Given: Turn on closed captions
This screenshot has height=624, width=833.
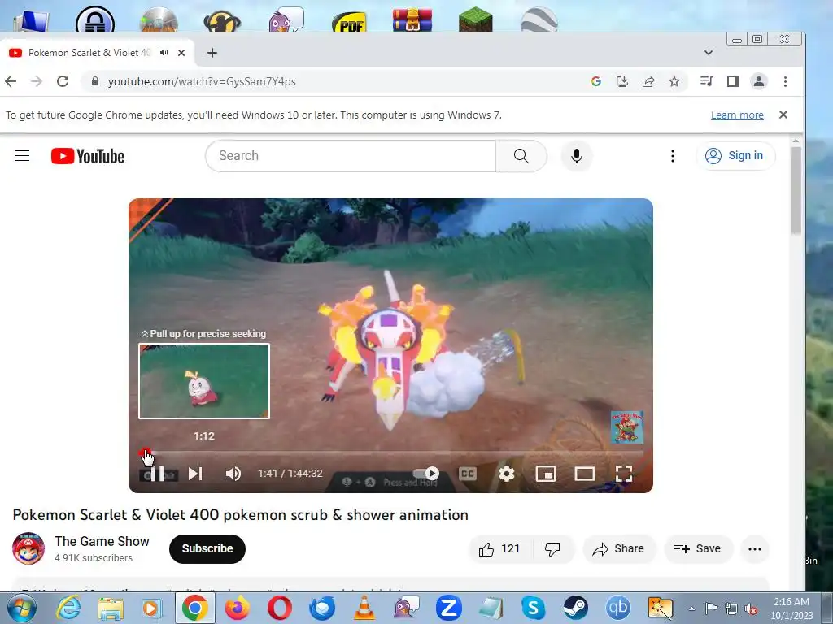Looking at the screenshot, I should click(468, 474).
